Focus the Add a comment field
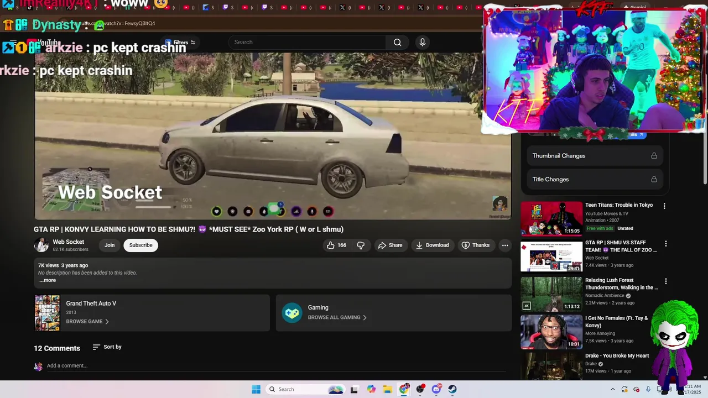The width and height of the screenshot is (708, 398). coord(275,365)
